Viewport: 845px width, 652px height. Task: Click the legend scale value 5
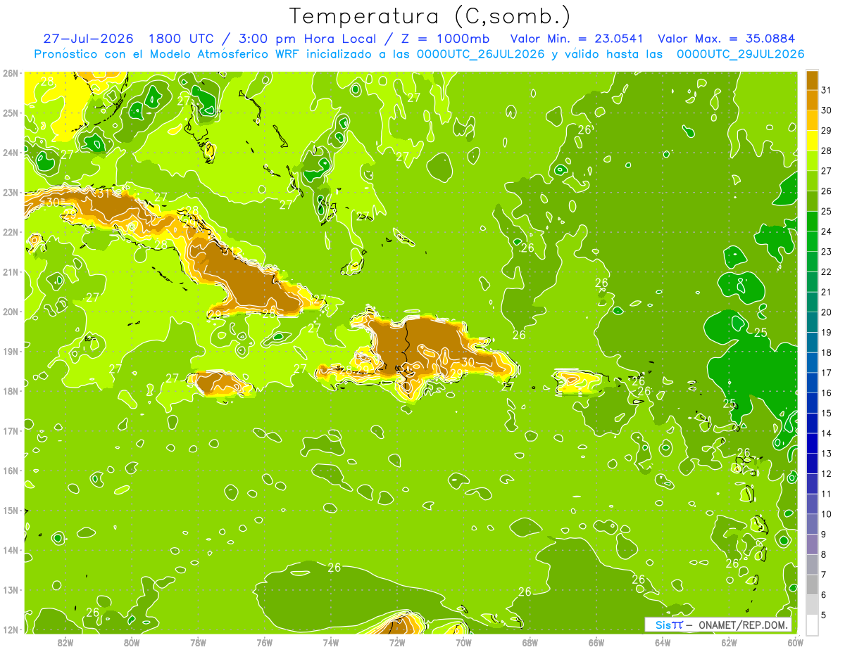pos(825,615)
